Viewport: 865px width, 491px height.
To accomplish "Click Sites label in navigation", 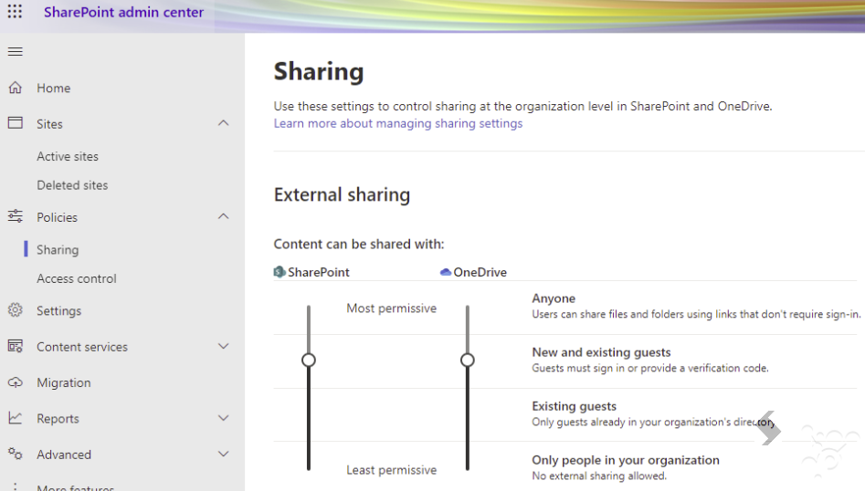I will point(49,124).
